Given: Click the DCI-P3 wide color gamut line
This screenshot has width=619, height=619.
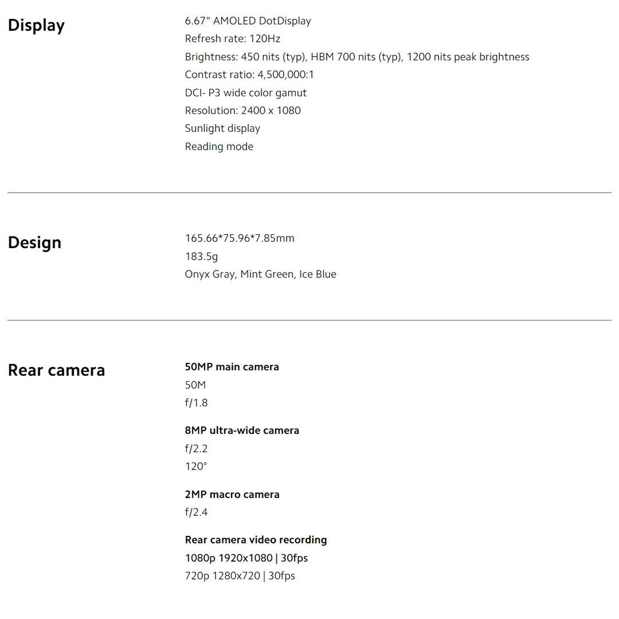Looking at the screenshot, I should 245,93.
